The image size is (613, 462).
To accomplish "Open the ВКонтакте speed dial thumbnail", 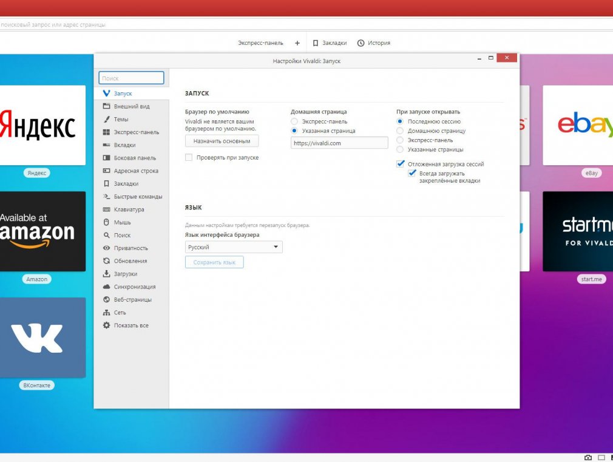I will [42, 338].
